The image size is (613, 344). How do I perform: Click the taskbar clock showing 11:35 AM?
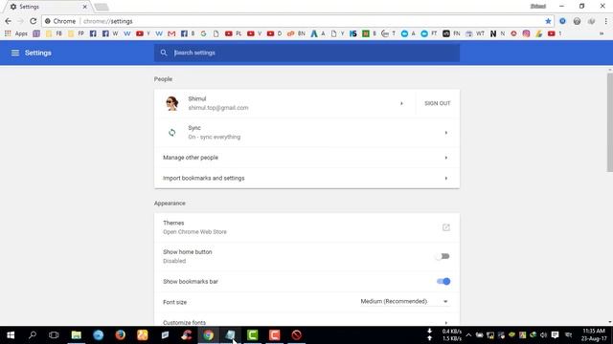594,335
